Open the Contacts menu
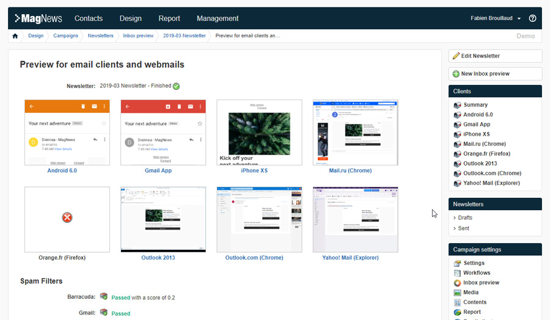The width and height of the screenshot is (550, 320). pos(89,18)
